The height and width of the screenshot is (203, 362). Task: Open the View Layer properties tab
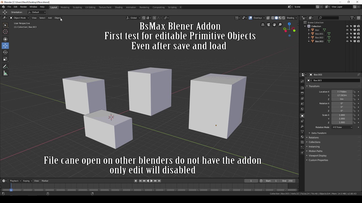tap(302, 98)
